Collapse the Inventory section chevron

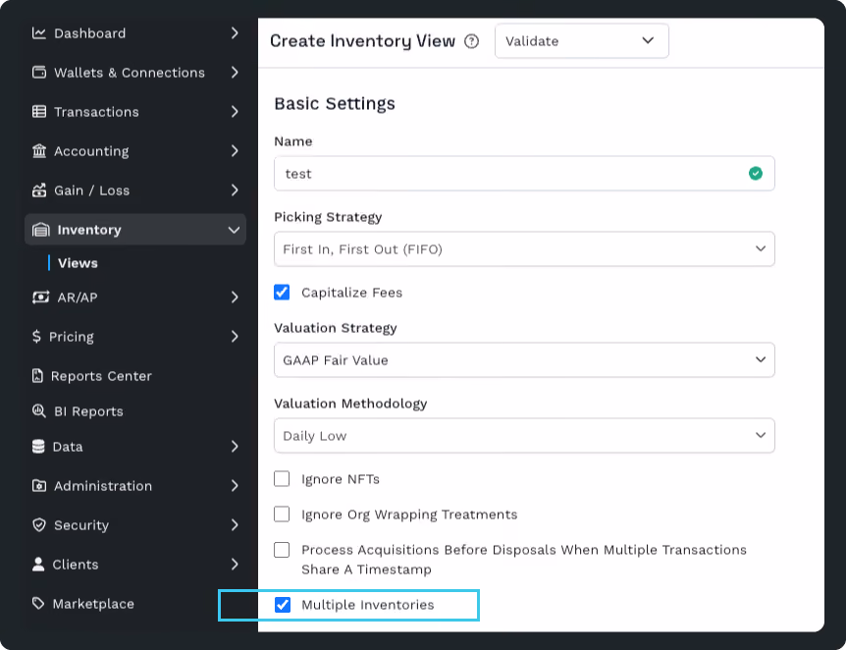coord(234,230)
